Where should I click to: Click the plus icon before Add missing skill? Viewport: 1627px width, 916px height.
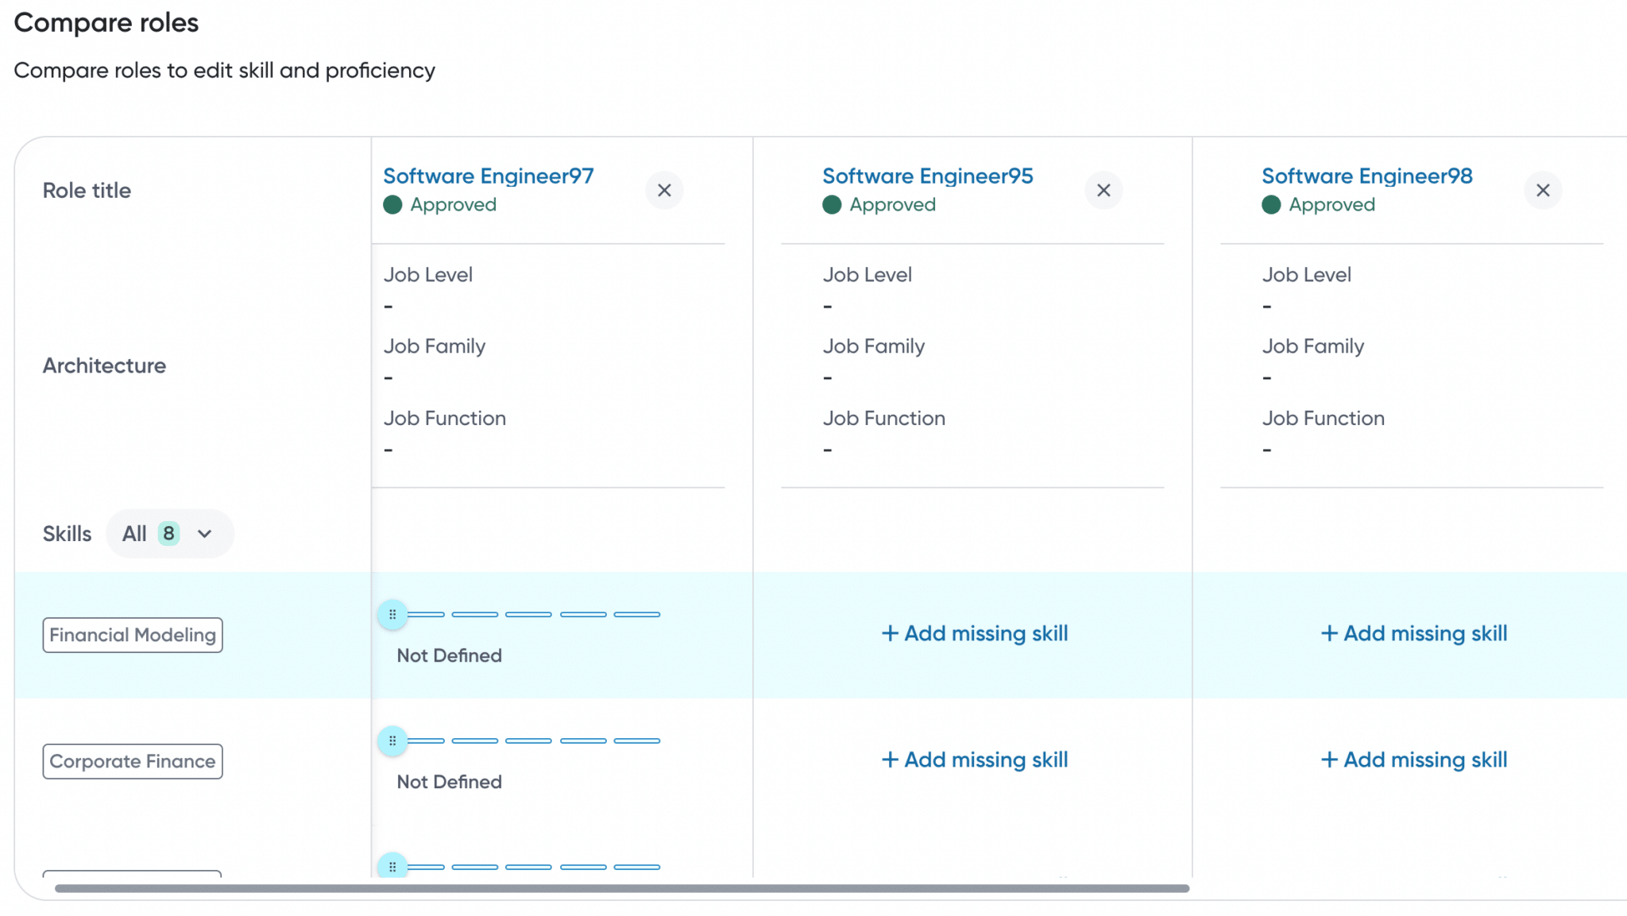890,633
